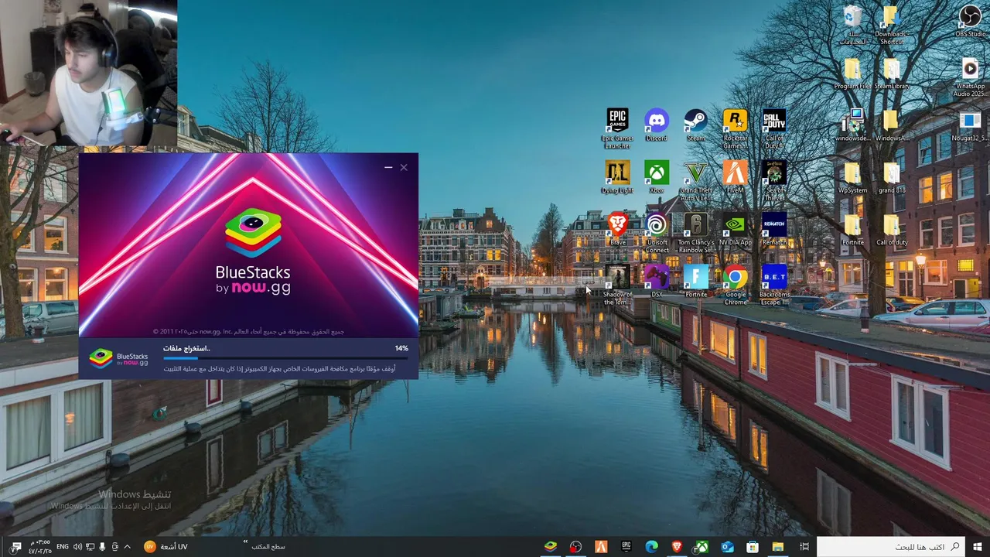Click the microphone tray icon
This screenshot has width=990, height=557.
coord(102,546)
